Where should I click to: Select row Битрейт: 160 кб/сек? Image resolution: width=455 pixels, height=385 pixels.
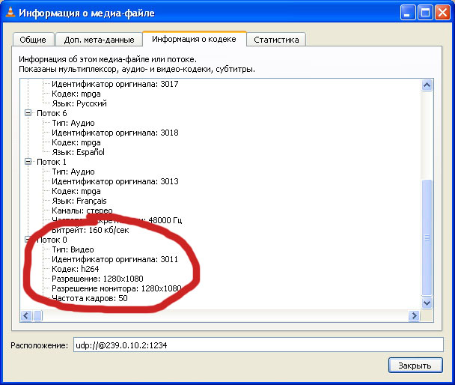point(91,230)
